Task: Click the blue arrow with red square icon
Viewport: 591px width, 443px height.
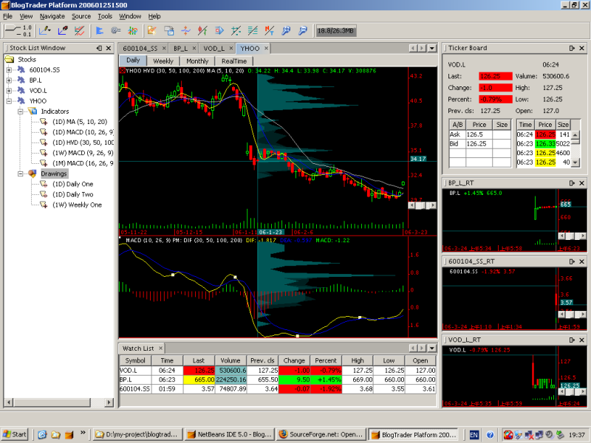Action: click(219, 30)
